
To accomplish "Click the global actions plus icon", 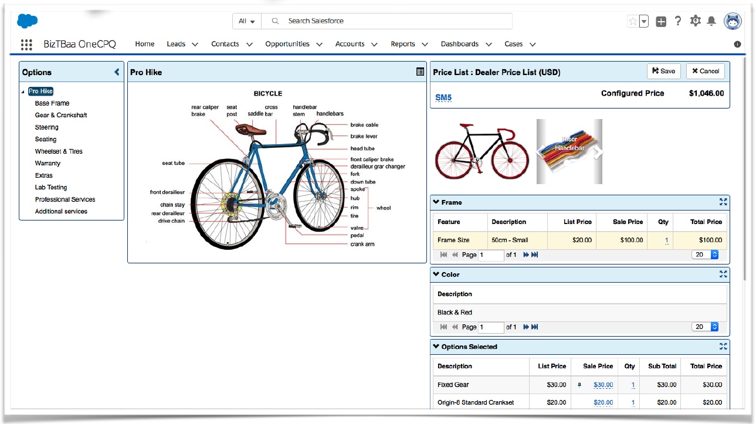I will coord(661,22).
